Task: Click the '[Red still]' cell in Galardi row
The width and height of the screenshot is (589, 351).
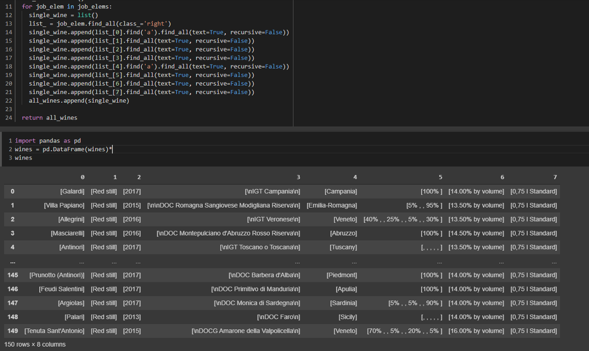Action: click(x=104, y=191)
